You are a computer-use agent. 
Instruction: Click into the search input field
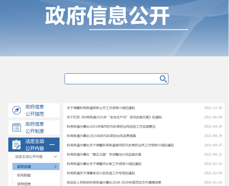pyautogui.click(x=112, y=79)
